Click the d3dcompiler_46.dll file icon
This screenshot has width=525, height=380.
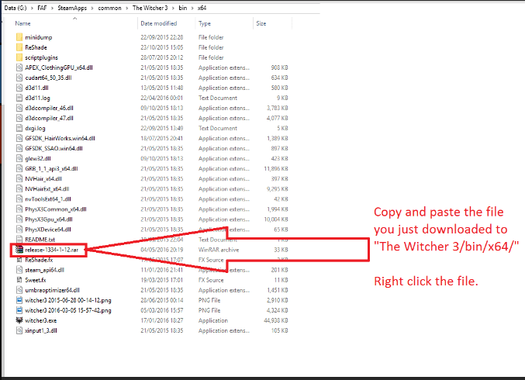(x=19, y=108)
